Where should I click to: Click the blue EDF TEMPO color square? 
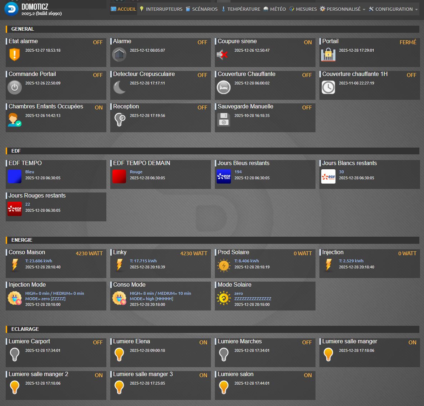(15, 176)
